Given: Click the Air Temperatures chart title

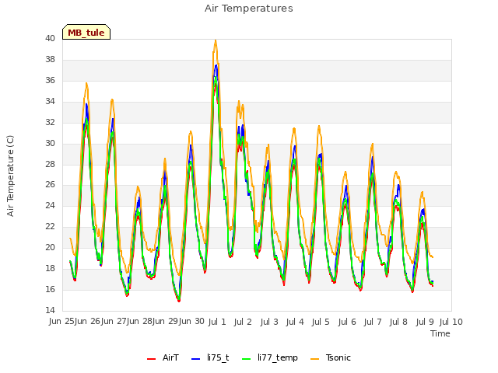Looking at the screenshot, I should (x=249, y=9).
